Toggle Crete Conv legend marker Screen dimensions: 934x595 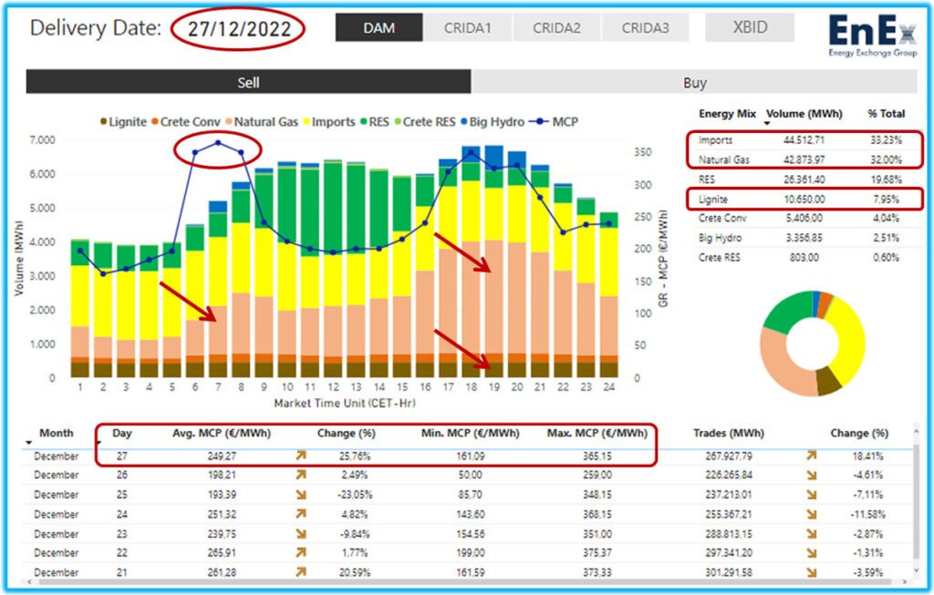[155, 122]
